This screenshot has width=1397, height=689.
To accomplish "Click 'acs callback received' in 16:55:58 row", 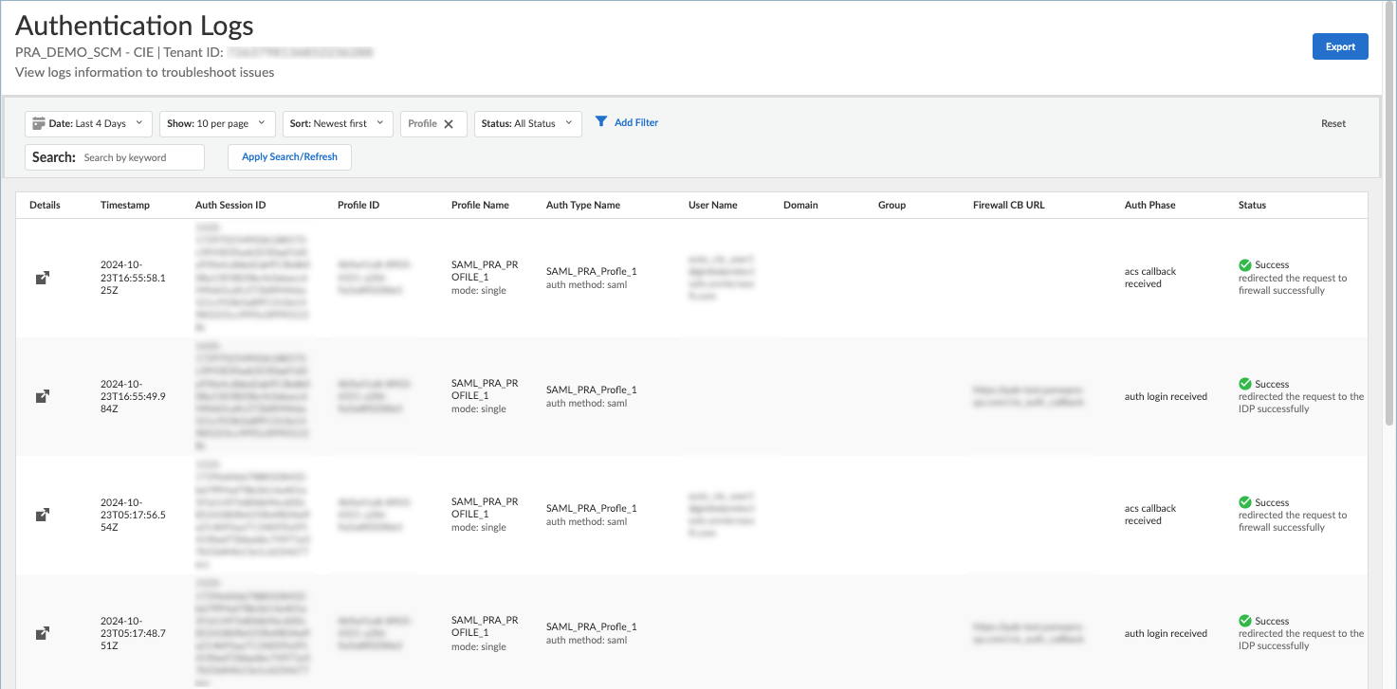I will pyautogui.click(x=1150, y=278).
